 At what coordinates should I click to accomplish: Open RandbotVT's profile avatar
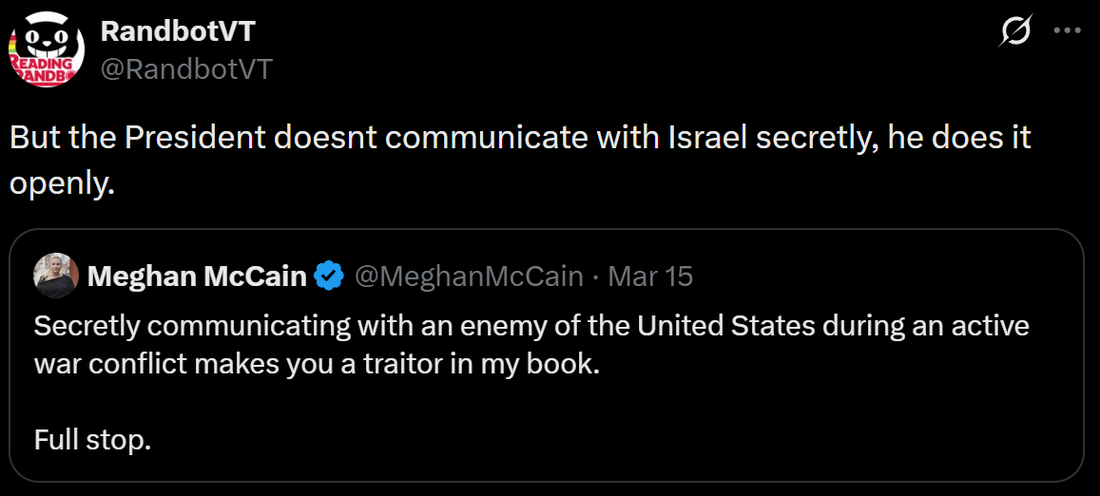tap(48, 49)
